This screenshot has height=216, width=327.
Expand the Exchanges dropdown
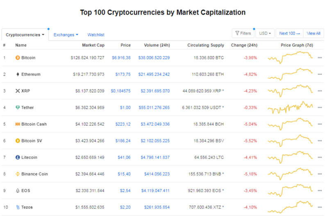tap(66, 35)
